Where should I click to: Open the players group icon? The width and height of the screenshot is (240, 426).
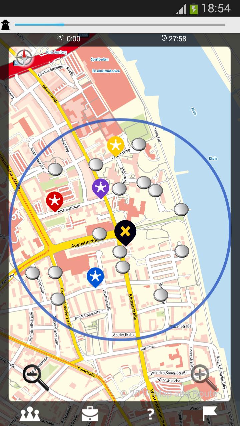tap(30, 414)
